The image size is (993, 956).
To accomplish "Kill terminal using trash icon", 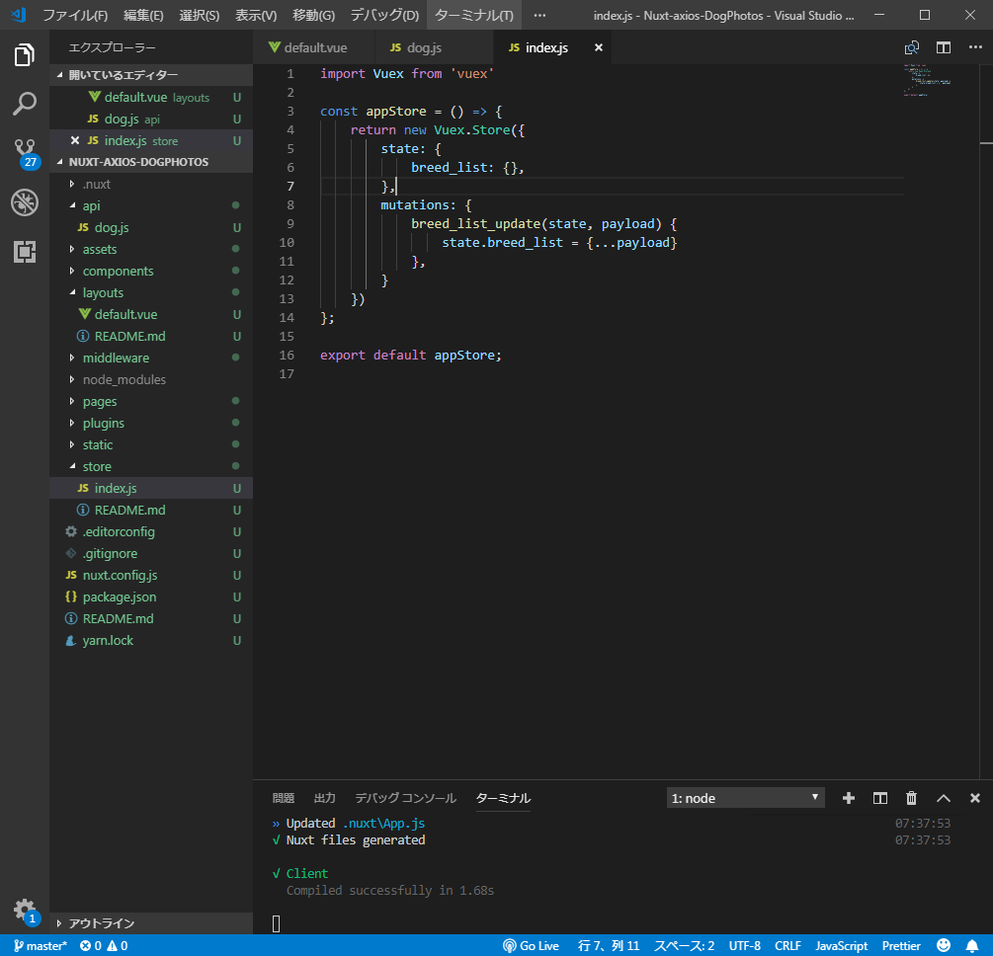I will click(x=912, y=798).
